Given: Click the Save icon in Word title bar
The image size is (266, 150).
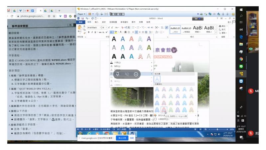Looking at the screenshot, I should click(83, 18).
